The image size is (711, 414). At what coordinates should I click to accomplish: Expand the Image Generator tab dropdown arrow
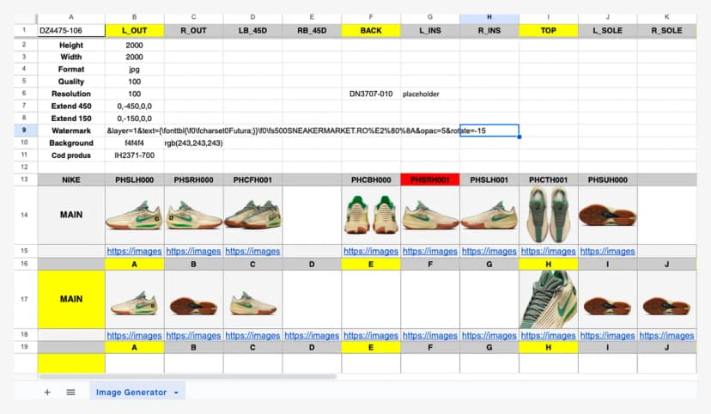click(x=176, y=393)
